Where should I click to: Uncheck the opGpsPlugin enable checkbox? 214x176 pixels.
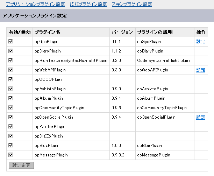(10, 41)
